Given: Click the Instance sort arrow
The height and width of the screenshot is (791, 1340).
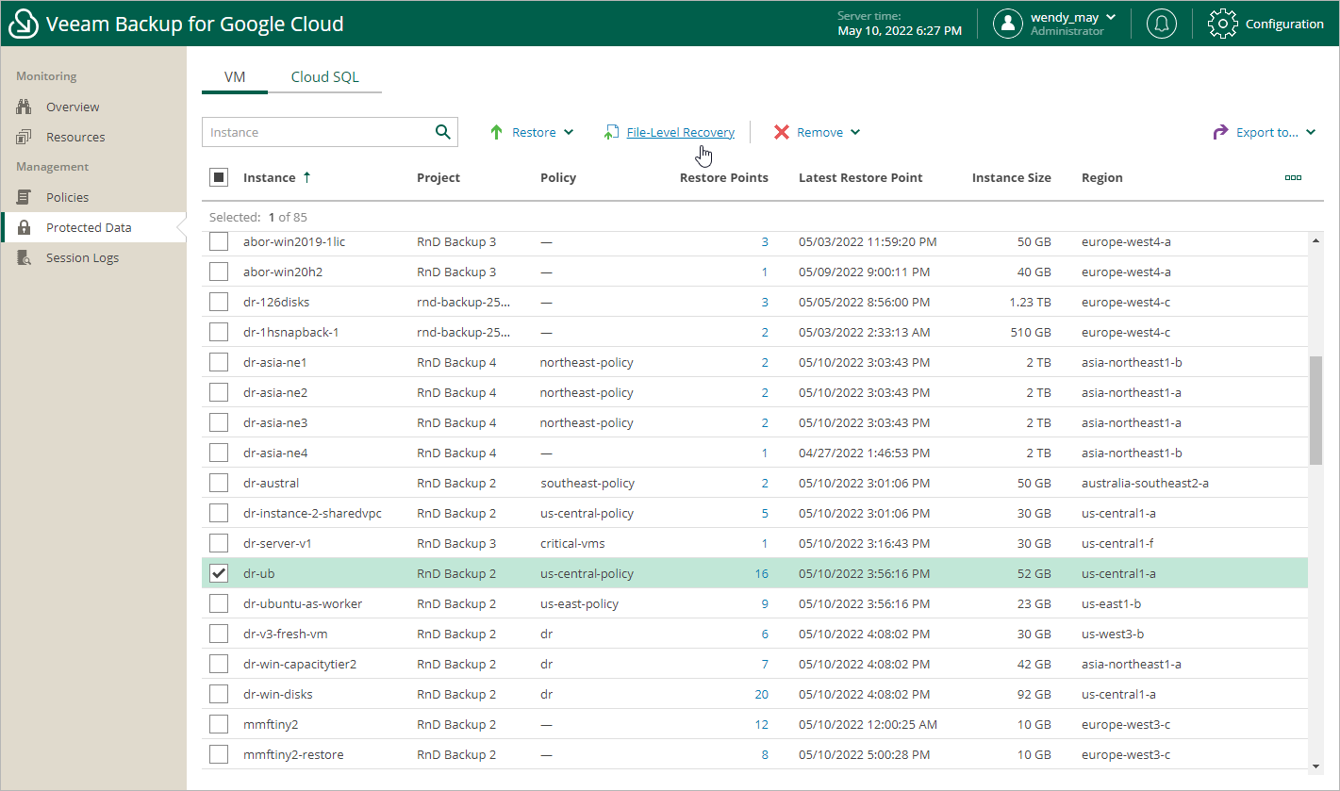Looking at the screenshot, I should point(306,177).
